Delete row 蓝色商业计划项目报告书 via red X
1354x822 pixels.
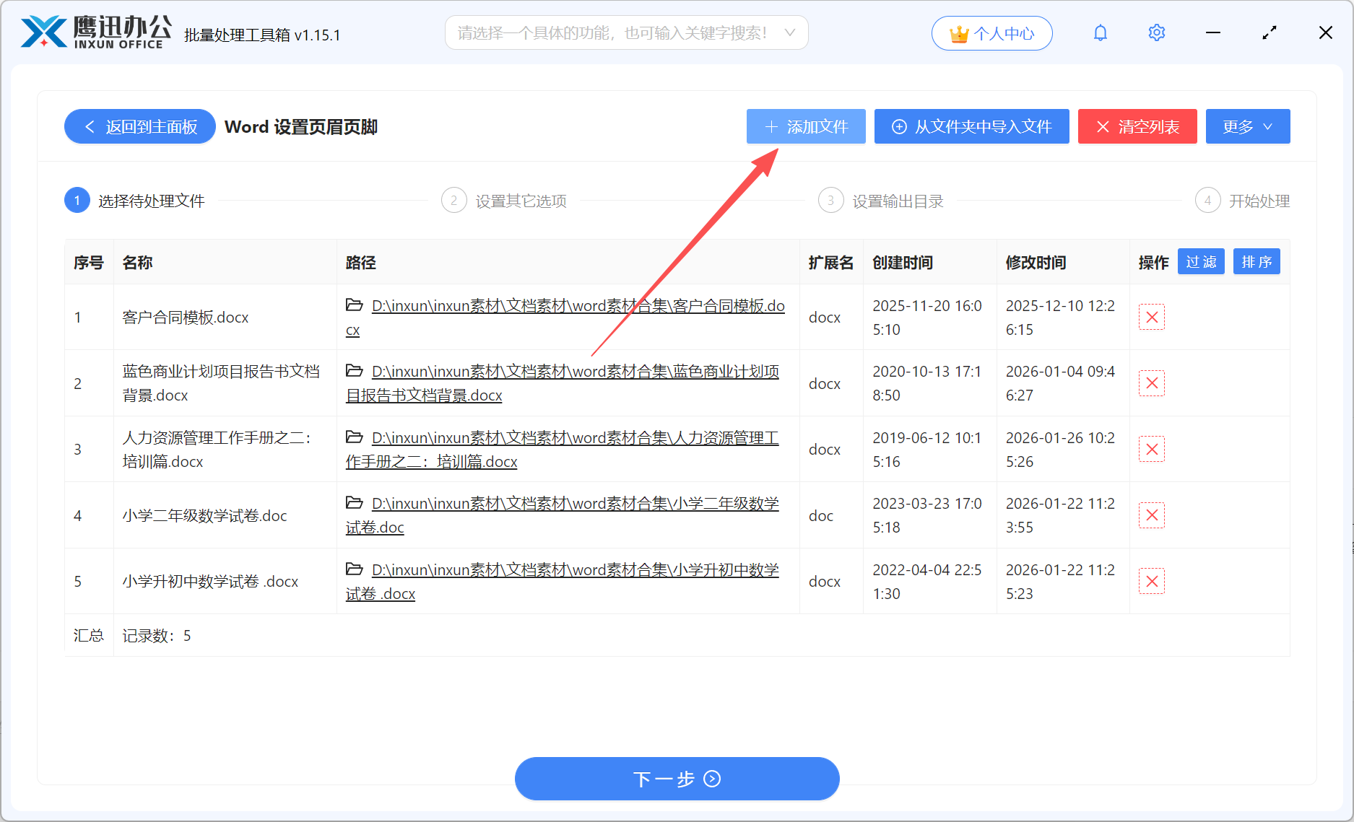[1152, 383]
